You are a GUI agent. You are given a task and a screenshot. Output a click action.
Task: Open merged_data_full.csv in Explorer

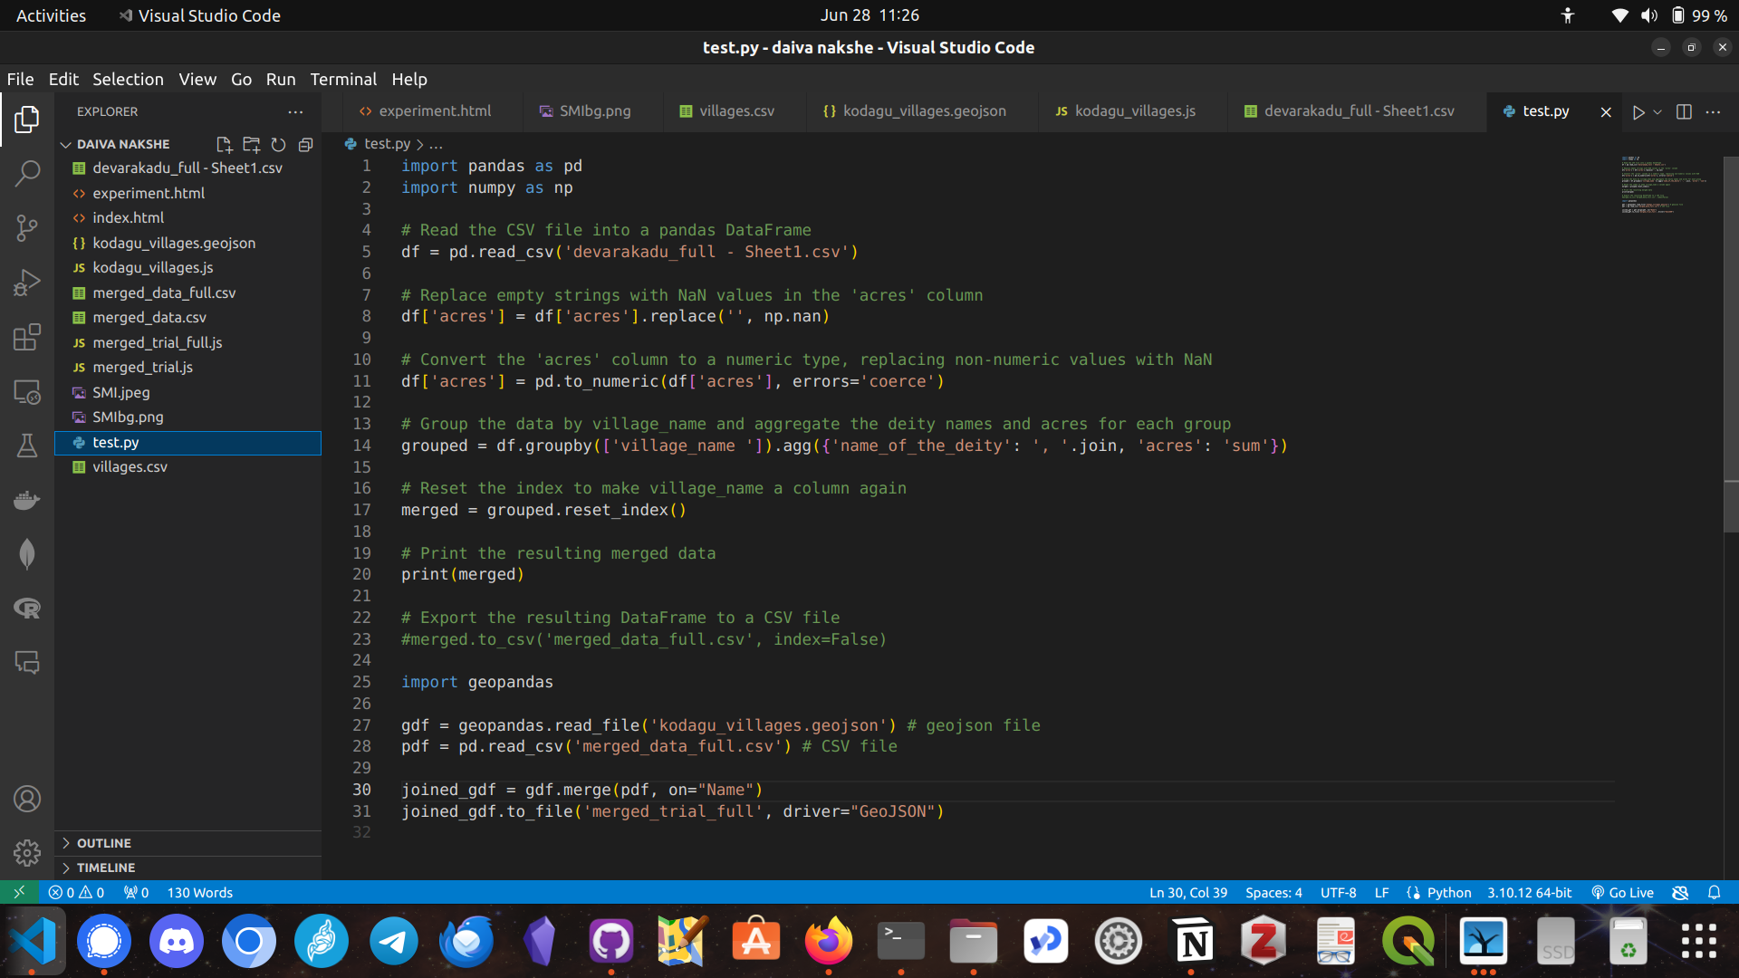point(163,292)
